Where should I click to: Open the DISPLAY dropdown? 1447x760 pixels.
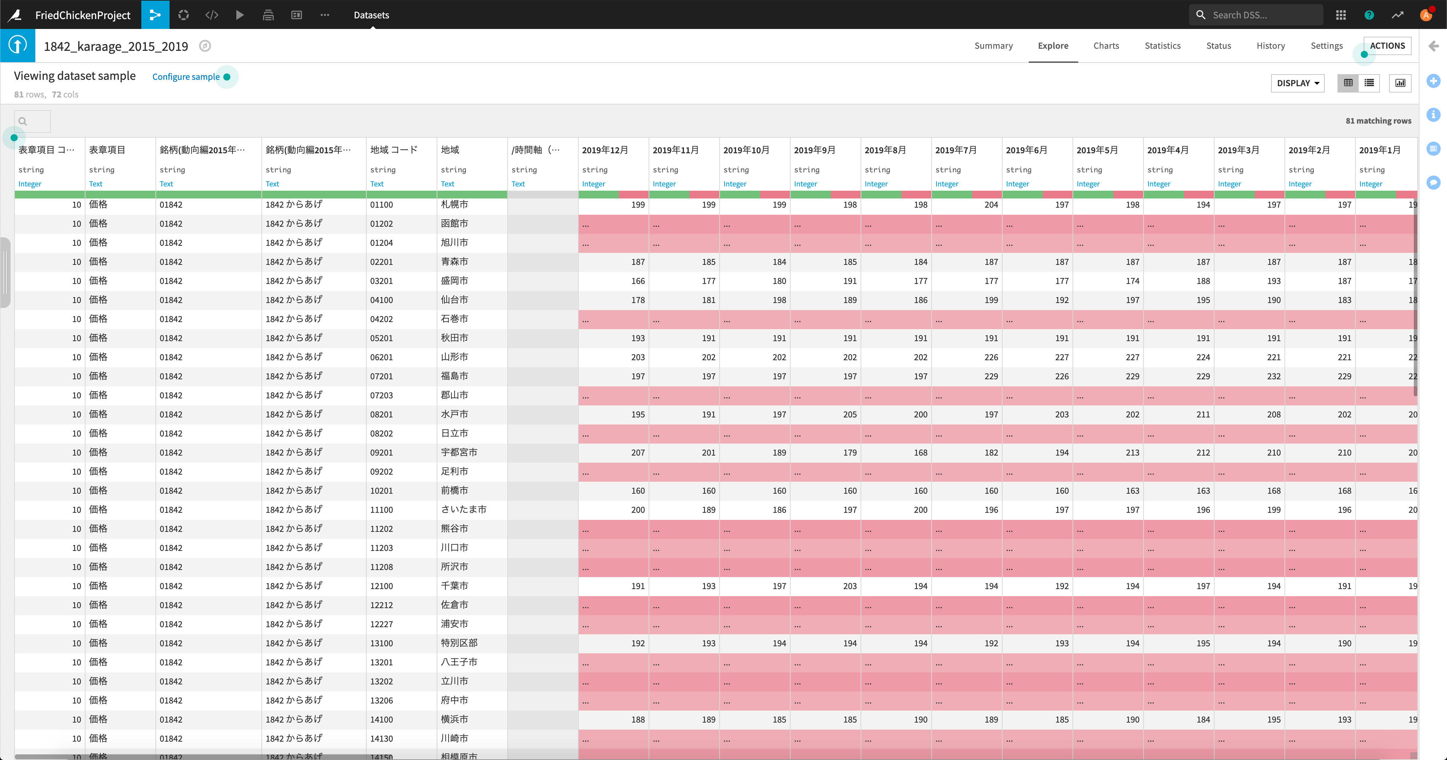pyautogui.click(x=1298, y=83)
